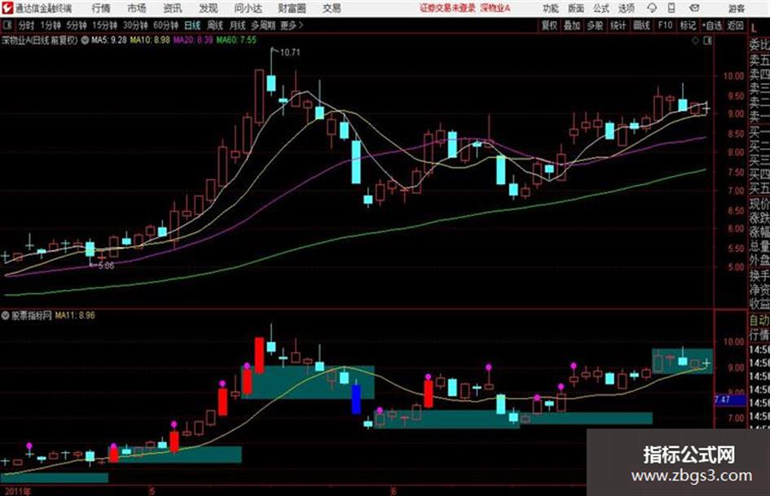
Task: Open the 市场 menu
Action: (137, 8)
